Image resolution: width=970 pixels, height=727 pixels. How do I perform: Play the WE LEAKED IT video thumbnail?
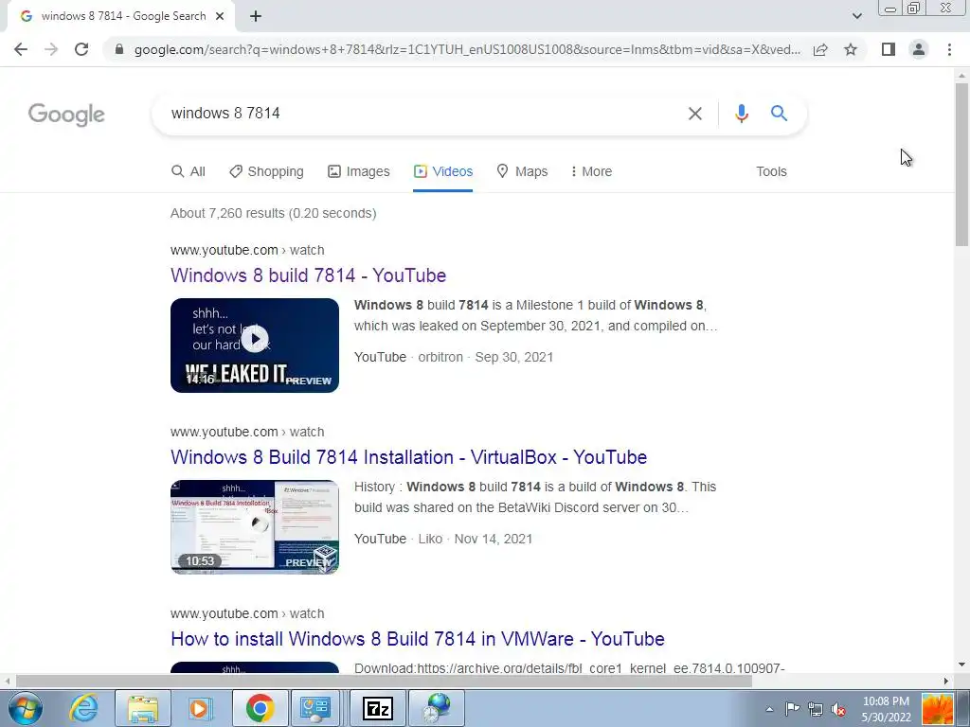coord(254,345)
